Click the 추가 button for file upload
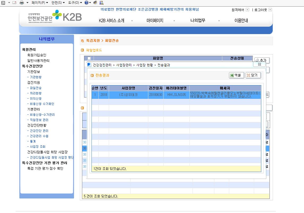This screenshot has width=304, height=213. (262, 60)
